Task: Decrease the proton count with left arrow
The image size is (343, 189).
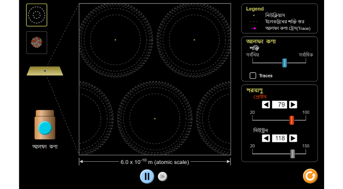Action: (266, 105)
